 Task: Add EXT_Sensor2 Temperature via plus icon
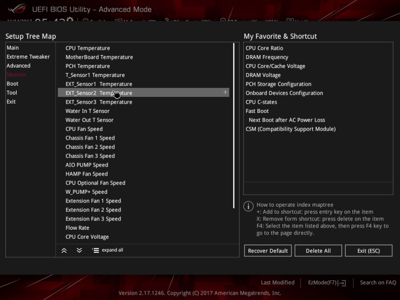pos(225,92)
